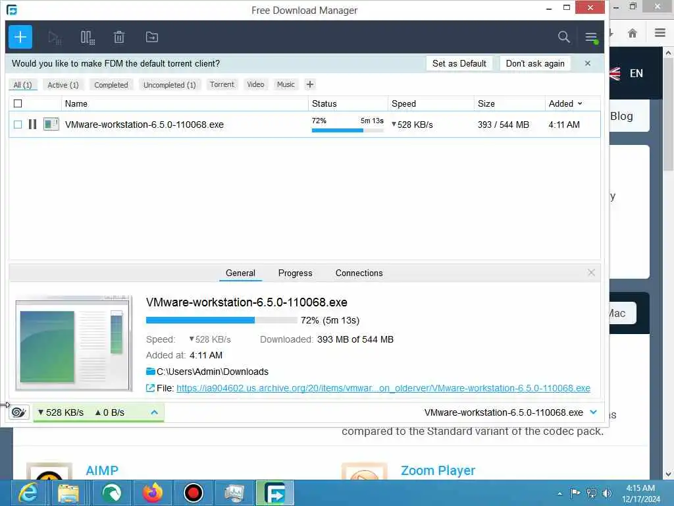Image resolution: width=674 pixels, height=506 pixels.
Task: Click the Blog tab in browser page
Action: (621, 116)
